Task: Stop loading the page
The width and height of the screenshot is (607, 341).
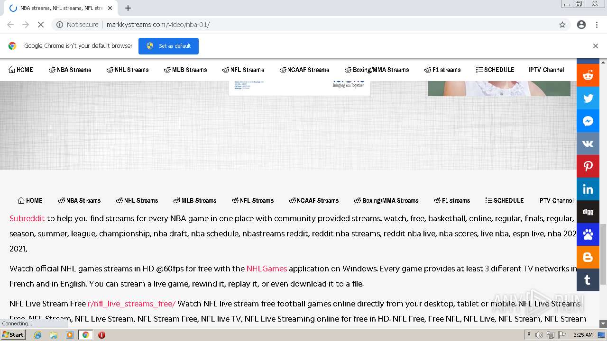Action: pyautogui.click(x=40, y=25)
